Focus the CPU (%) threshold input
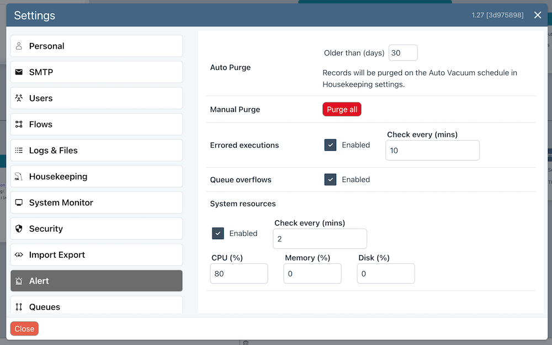This screenshot has width=552, height=345. (x=239, y=273)
